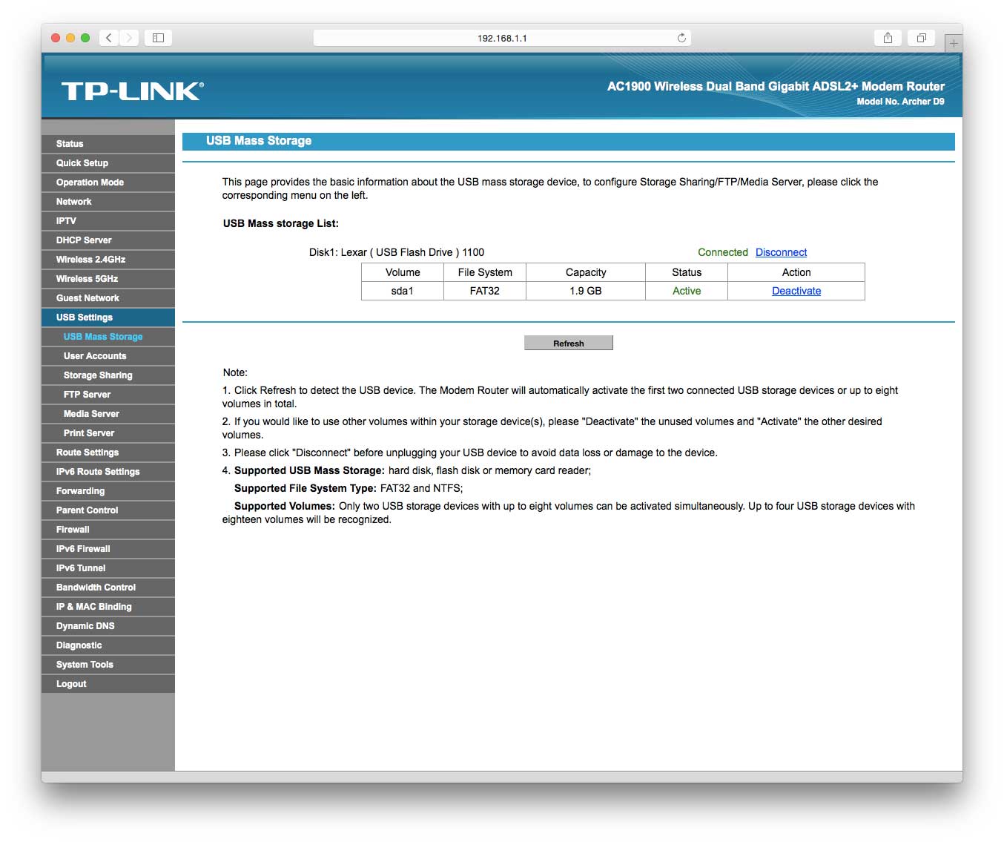Screen dimensions: 1004x842
Task: Open Quick Setup
Action: [x=108, y=163]
